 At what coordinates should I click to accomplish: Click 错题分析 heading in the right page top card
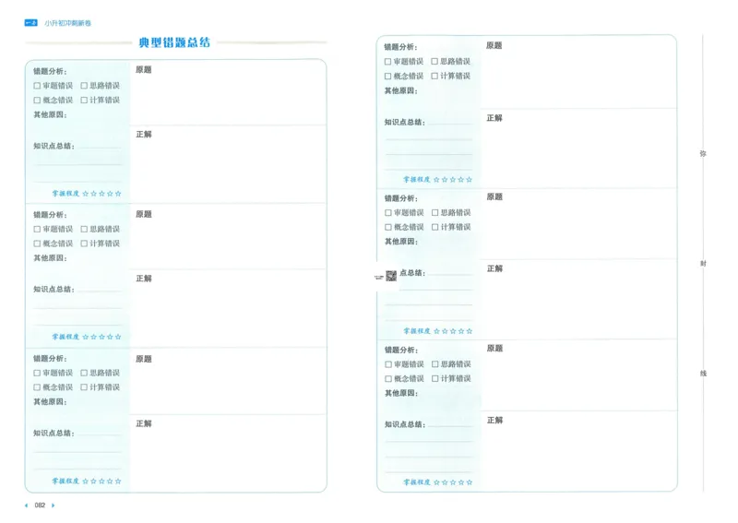coord(400,47)
